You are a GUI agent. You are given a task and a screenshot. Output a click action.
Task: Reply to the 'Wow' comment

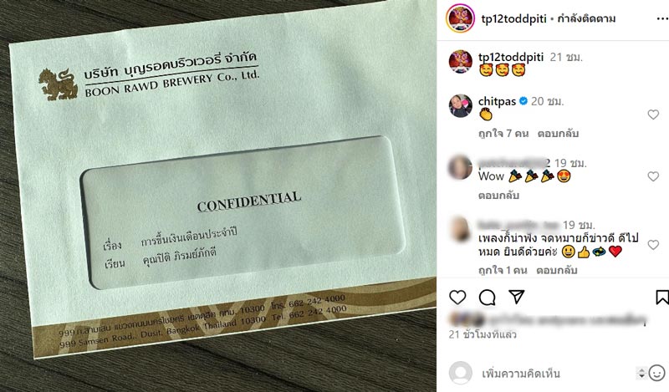pos(498,196)
